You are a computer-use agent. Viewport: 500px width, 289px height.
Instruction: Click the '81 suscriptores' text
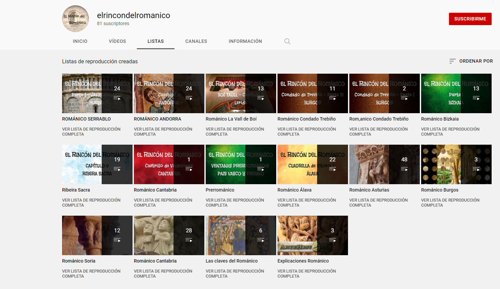click(x=113, y=23)
